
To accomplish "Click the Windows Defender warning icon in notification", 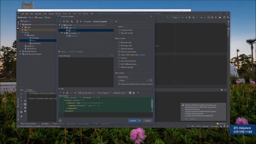I will [183, 105].
